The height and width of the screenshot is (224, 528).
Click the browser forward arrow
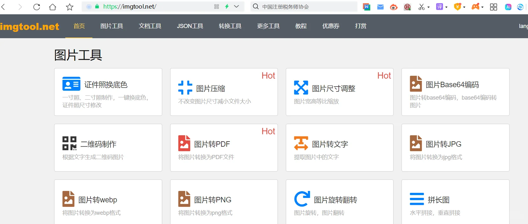(x=20, y=7)
